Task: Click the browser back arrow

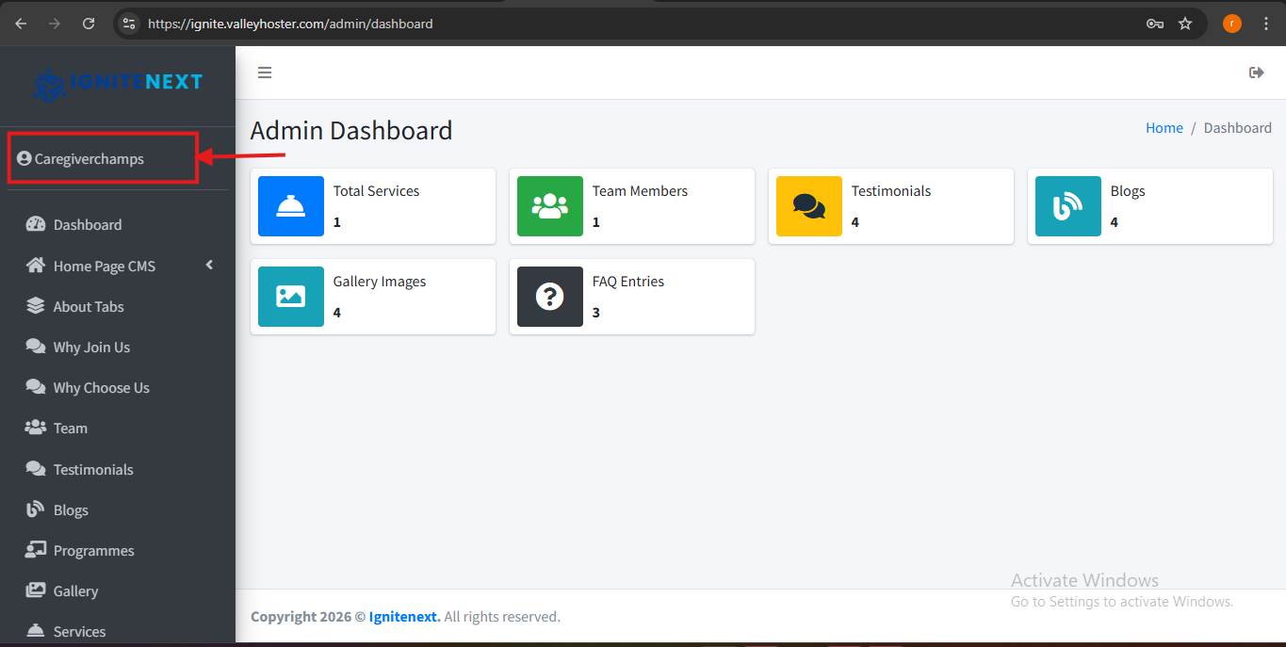Action: point(21,24)
